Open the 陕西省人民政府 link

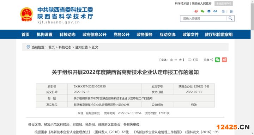click(x=202, y=4)
